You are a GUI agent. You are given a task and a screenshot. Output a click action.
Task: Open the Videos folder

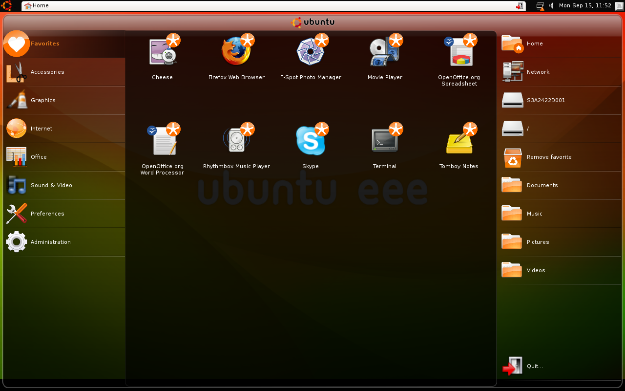click(561, 271)
